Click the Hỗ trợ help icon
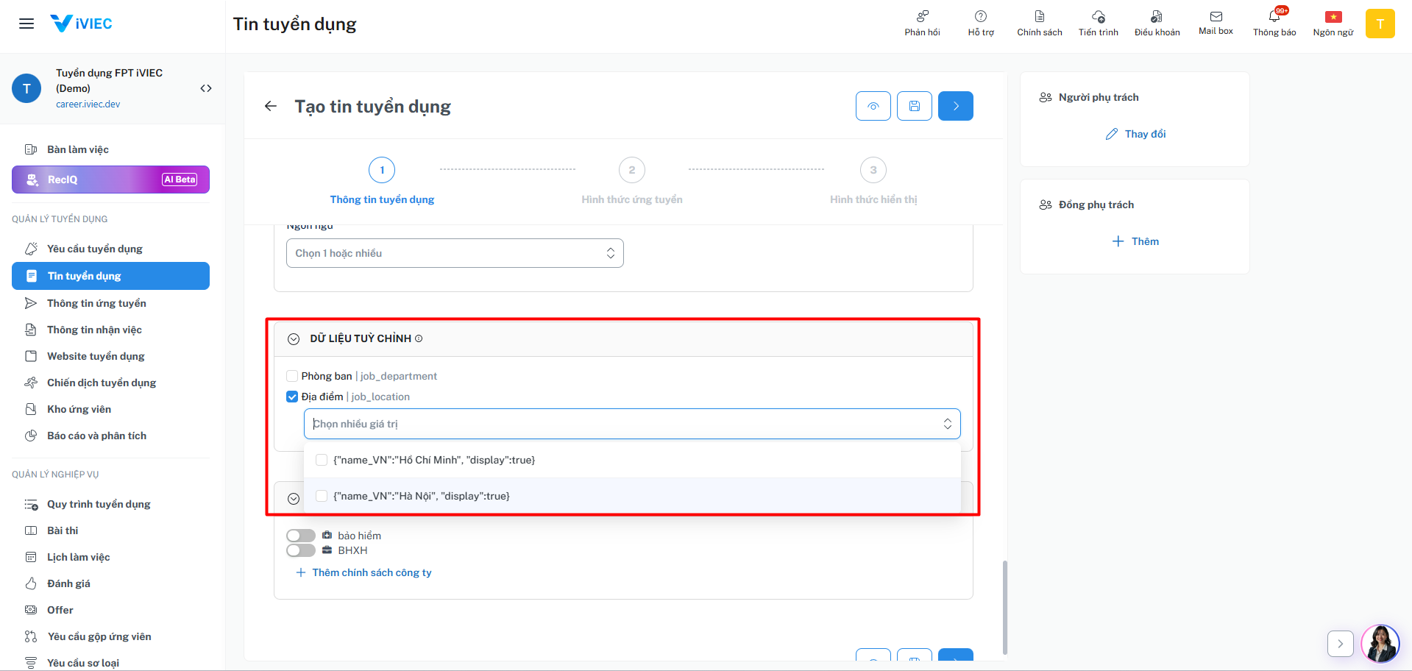Screen dimensions: 1412x671 tap(981, 17)
